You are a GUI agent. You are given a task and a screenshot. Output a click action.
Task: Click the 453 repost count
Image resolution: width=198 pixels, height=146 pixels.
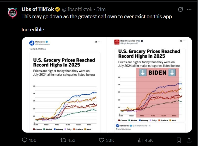pos(71,140)
